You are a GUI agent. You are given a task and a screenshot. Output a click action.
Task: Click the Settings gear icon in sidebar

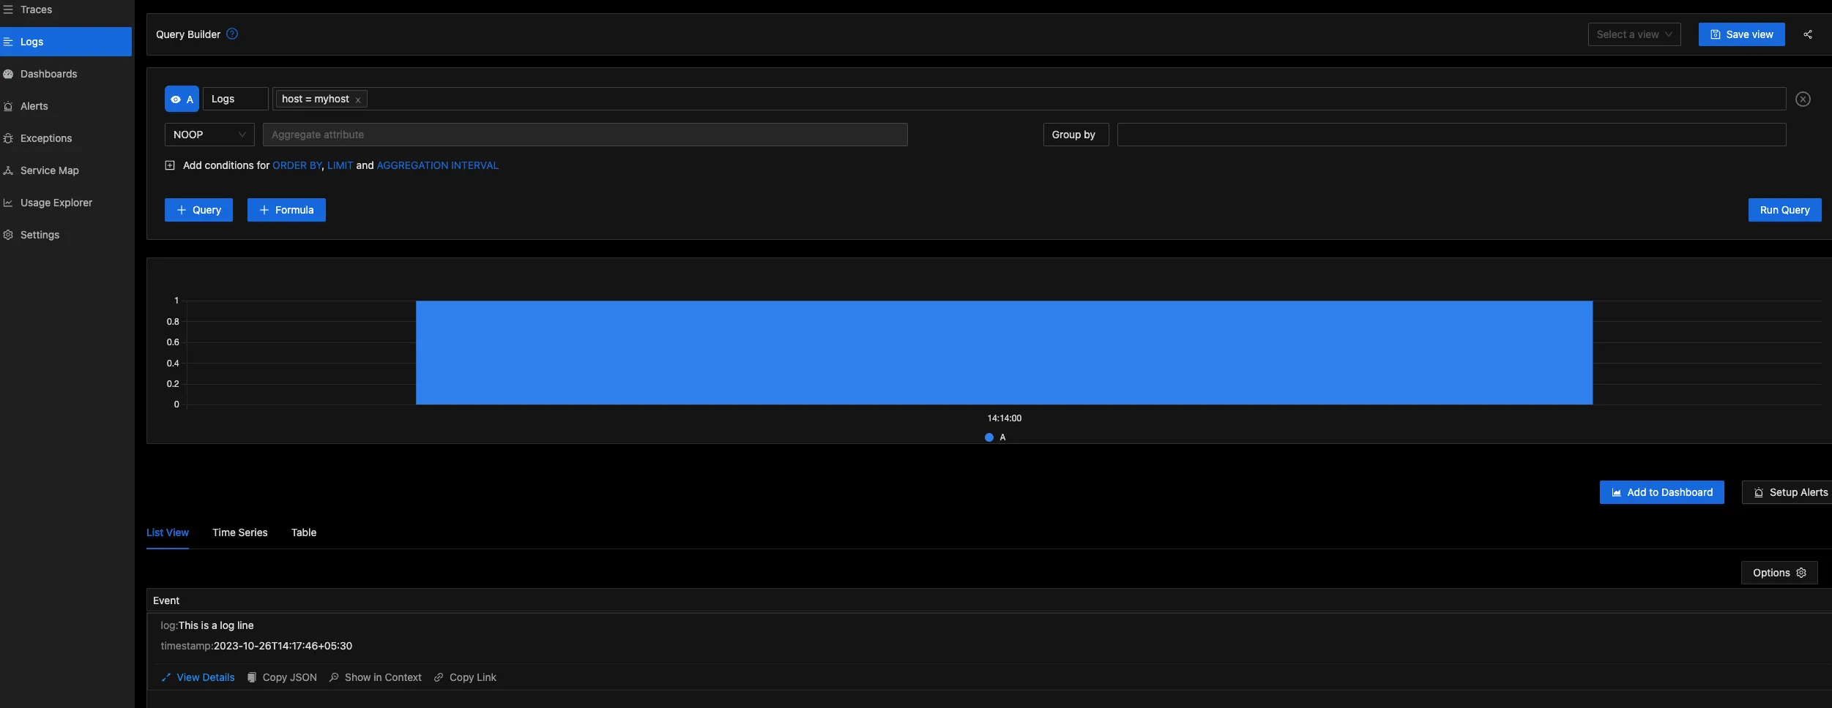click(x=8, y=235)
